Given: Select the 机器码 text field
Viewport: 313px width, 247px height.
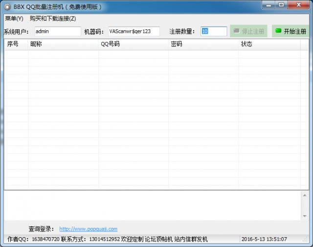Looking at the screenshot, I should [134, 31].
